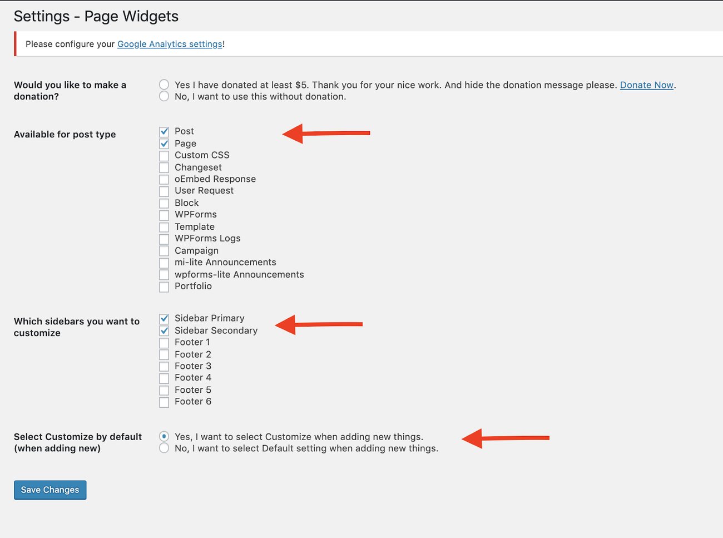Check the oEmbed Response checkbox
Image resolution: width=723 pixels, height=538 pixels.
point(164,179)
